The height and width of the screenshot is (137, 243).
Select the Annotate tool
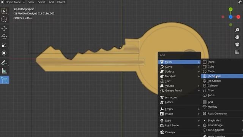4,63
